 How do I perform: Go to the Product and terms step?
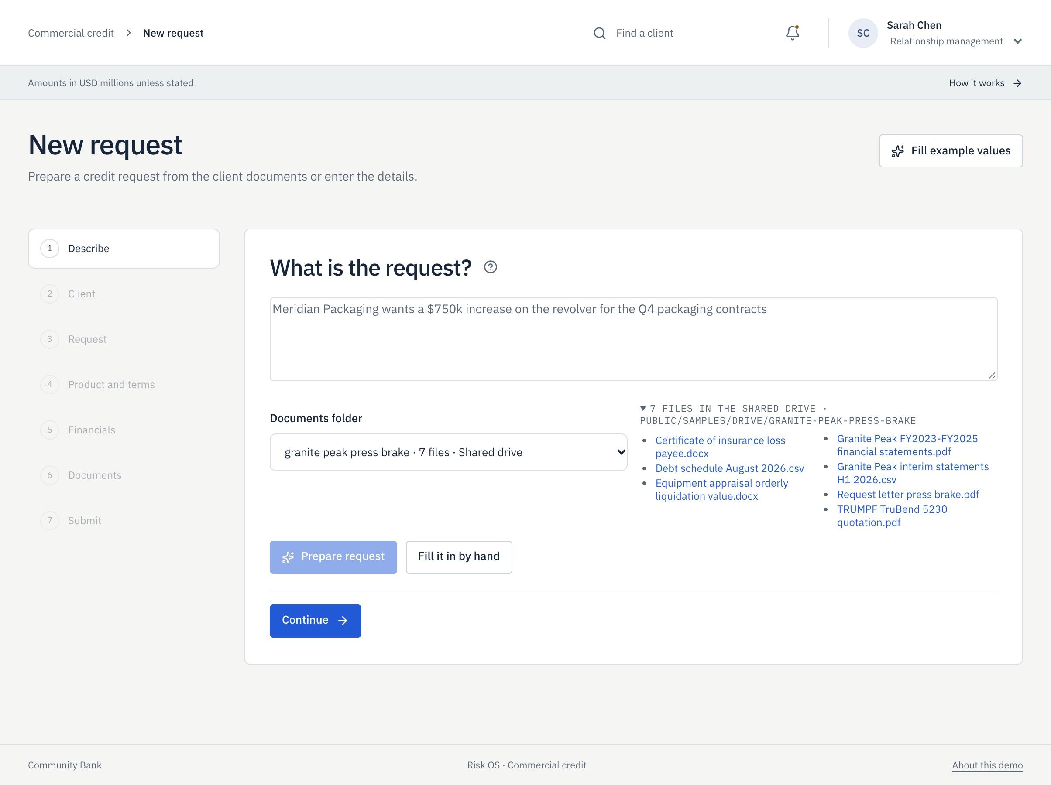click(x=124, y=385)
